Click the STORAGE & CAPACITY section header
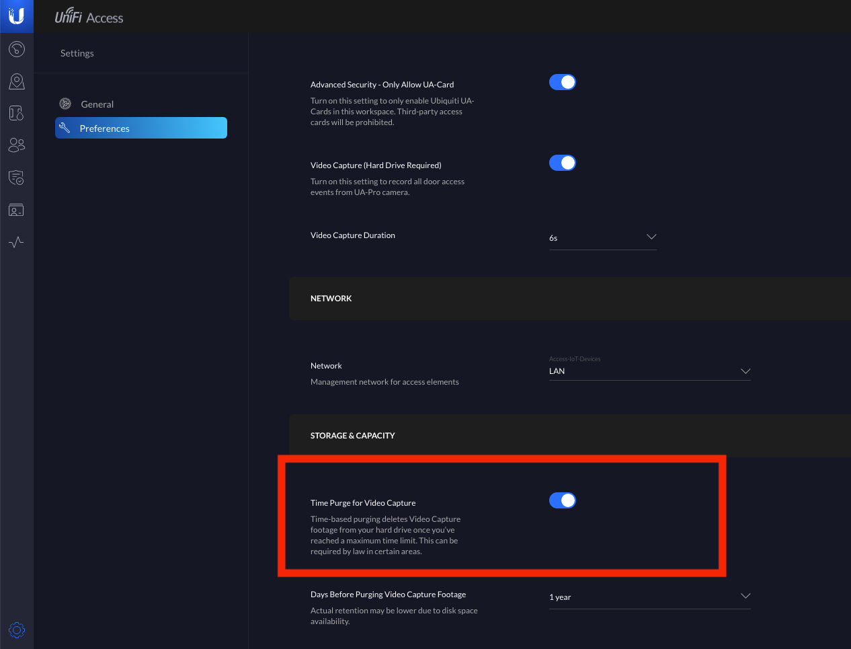This screenshot has width=851, height=649. [x=353, y=436]
